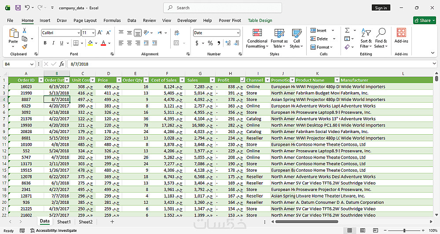Viewport: 440px width, 234px height.
Task: Click the Sign in button
Action: click(381, 8)
